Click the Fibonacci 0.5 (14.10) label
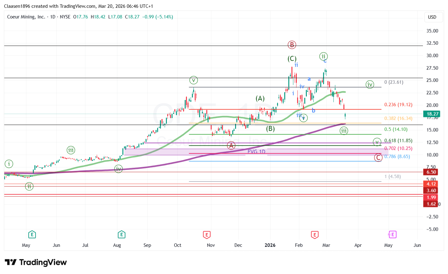448x274 pixels. (x=396, y=129)
